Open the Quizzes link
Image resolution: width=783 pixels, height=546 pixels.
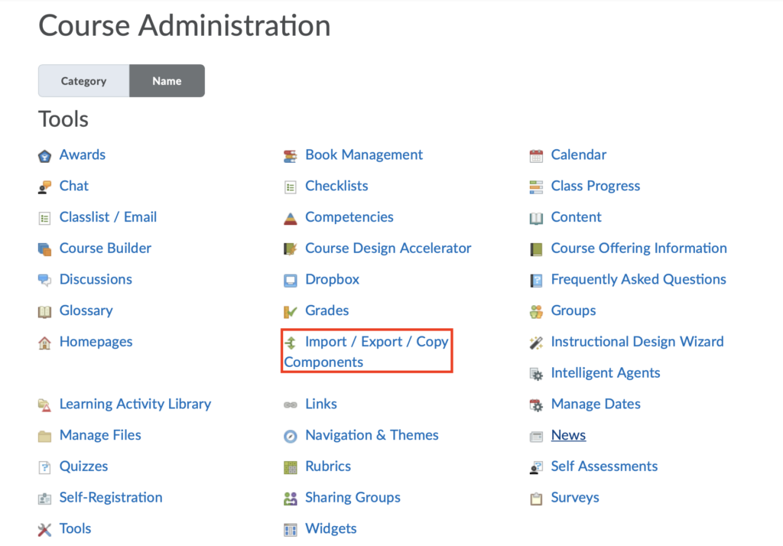pos(83,466)
